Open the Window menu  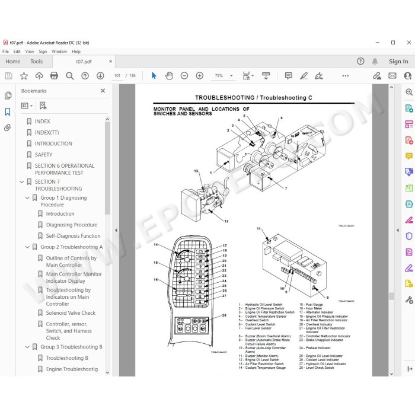coord(59,52)
